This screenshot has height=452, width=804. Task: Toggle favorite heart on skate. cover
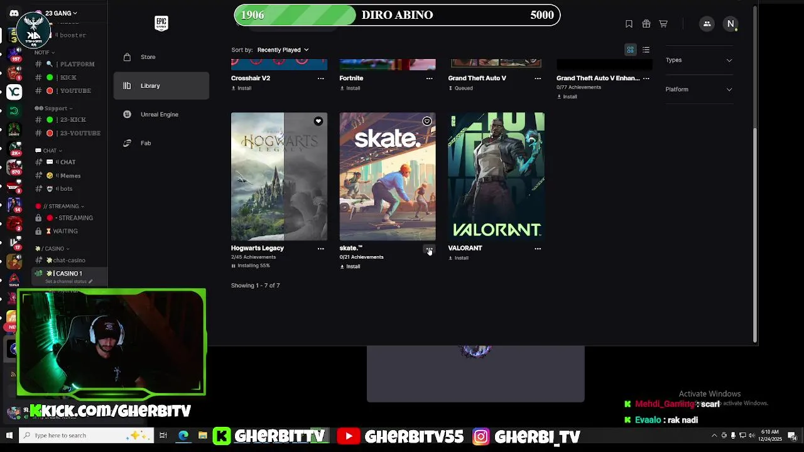(426, 121)
